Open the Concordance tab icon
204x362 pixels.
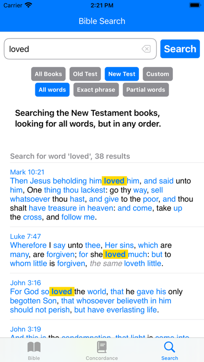[102, 347]
